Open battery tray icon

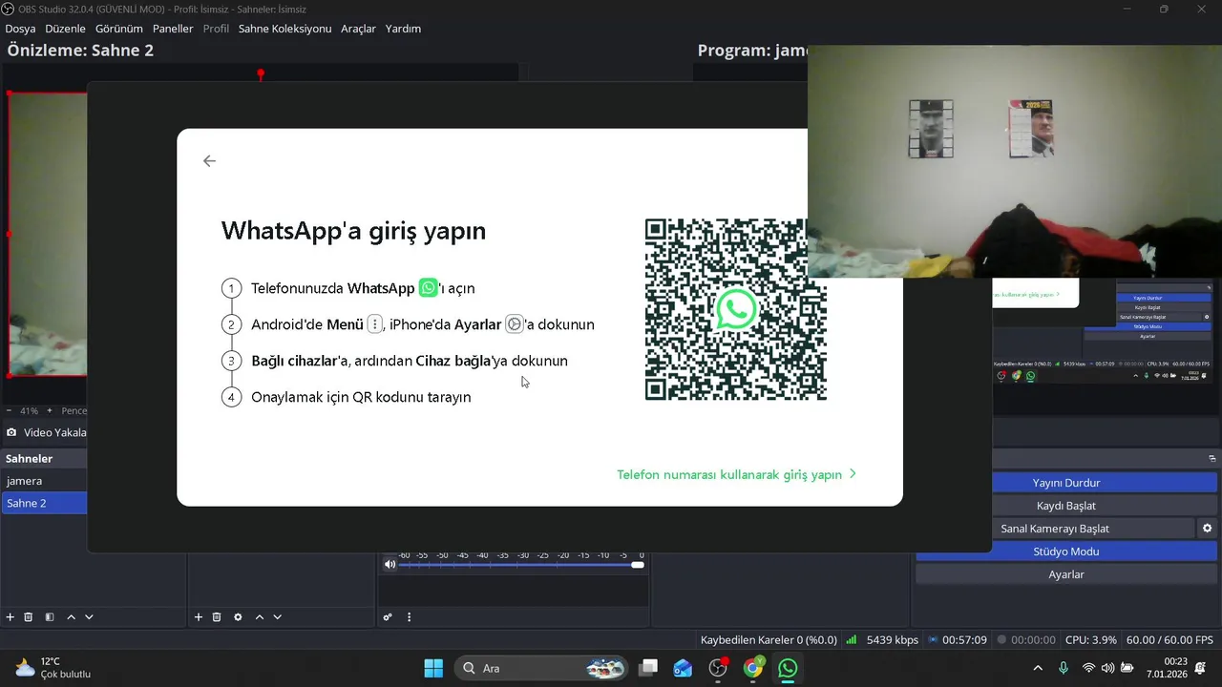click(1127, 668)
